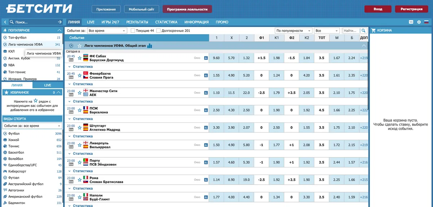Open the ИГРЫ 24/7 tab
Viewport: 433px width, 207px height.
(x=110, y=22)
